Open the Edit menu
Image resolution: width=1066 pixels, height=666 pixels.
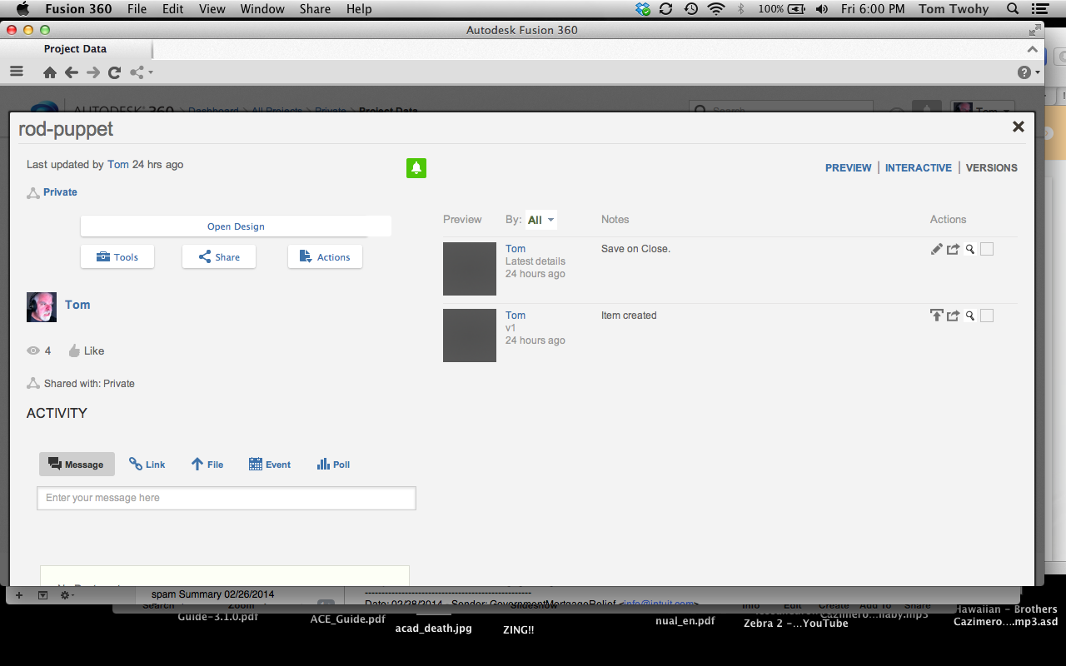pyautogui.click(x=173, y=9)
